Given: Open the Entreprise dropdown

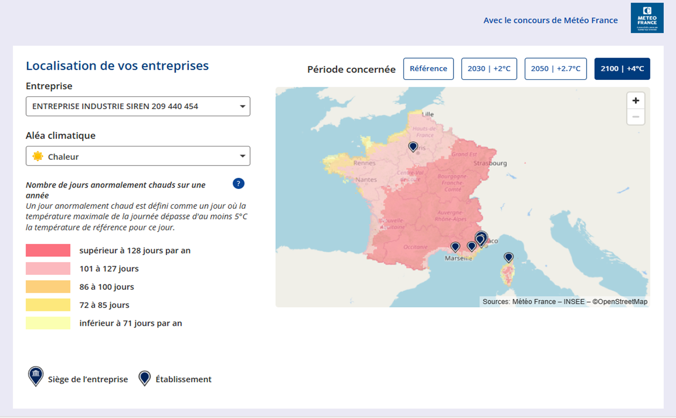Looking at the screenshot, I should click(x=138, y=106).
